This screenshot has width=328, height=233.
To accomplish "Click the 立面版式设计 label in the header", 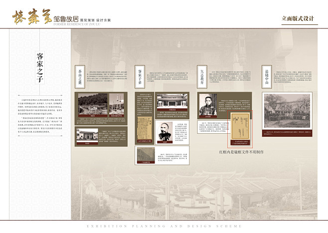I will (x=299, y=18).
